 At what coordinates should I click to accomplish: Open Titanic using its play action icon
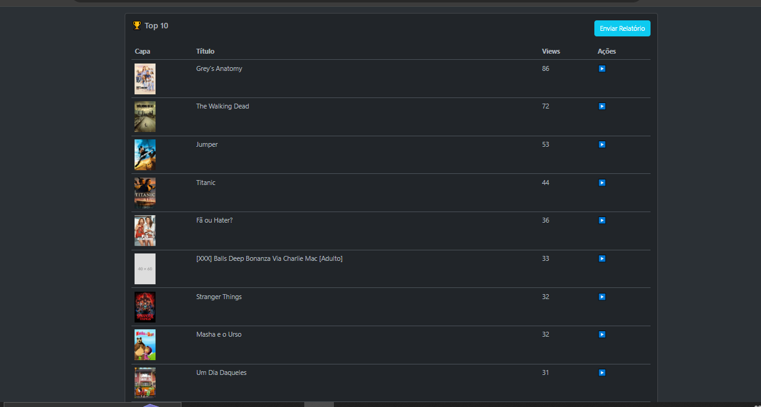(x=602, y=183)
